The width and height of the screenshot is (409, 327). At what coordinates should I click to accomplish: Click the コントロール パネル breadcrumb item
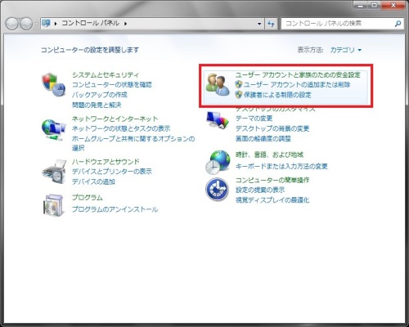pos(90,23)
